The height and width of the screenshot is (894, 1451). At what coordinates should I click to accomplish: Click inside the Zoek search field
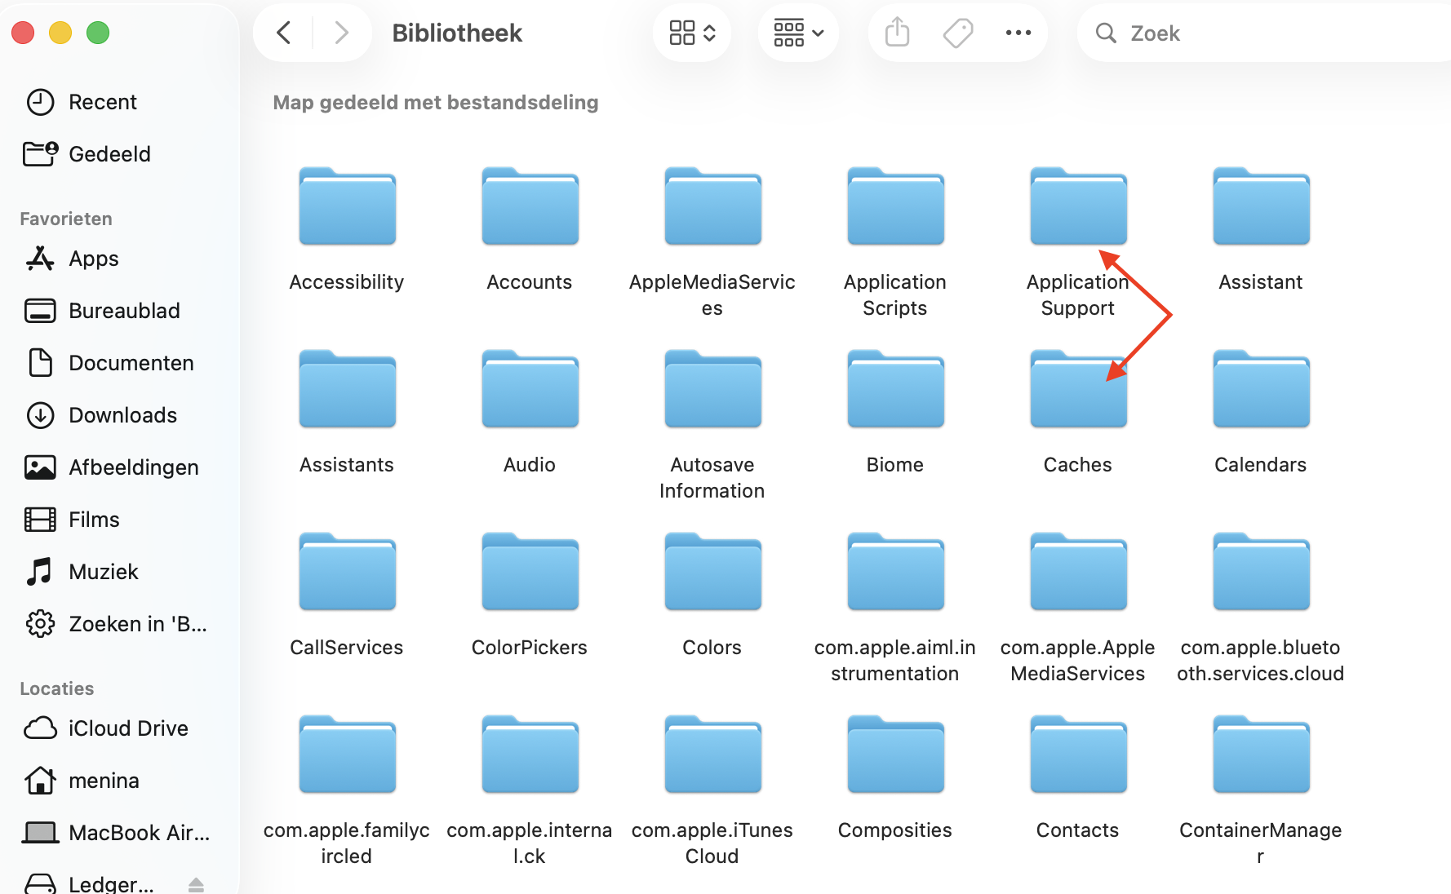click(1224, 33)
